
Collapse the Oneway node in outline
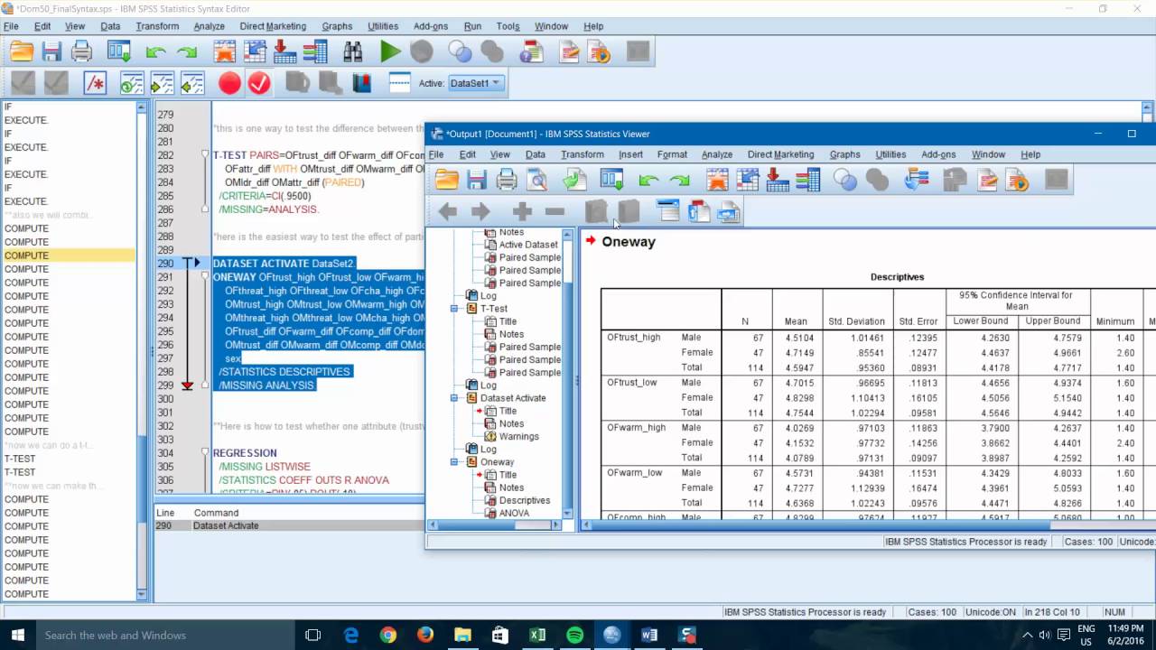click(456, 462)
